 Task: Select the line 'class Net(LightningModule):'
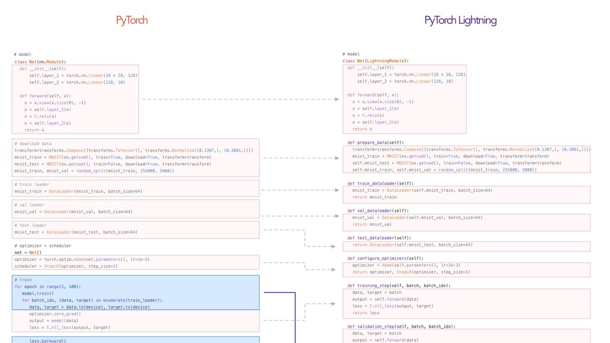tap(376, 60)
